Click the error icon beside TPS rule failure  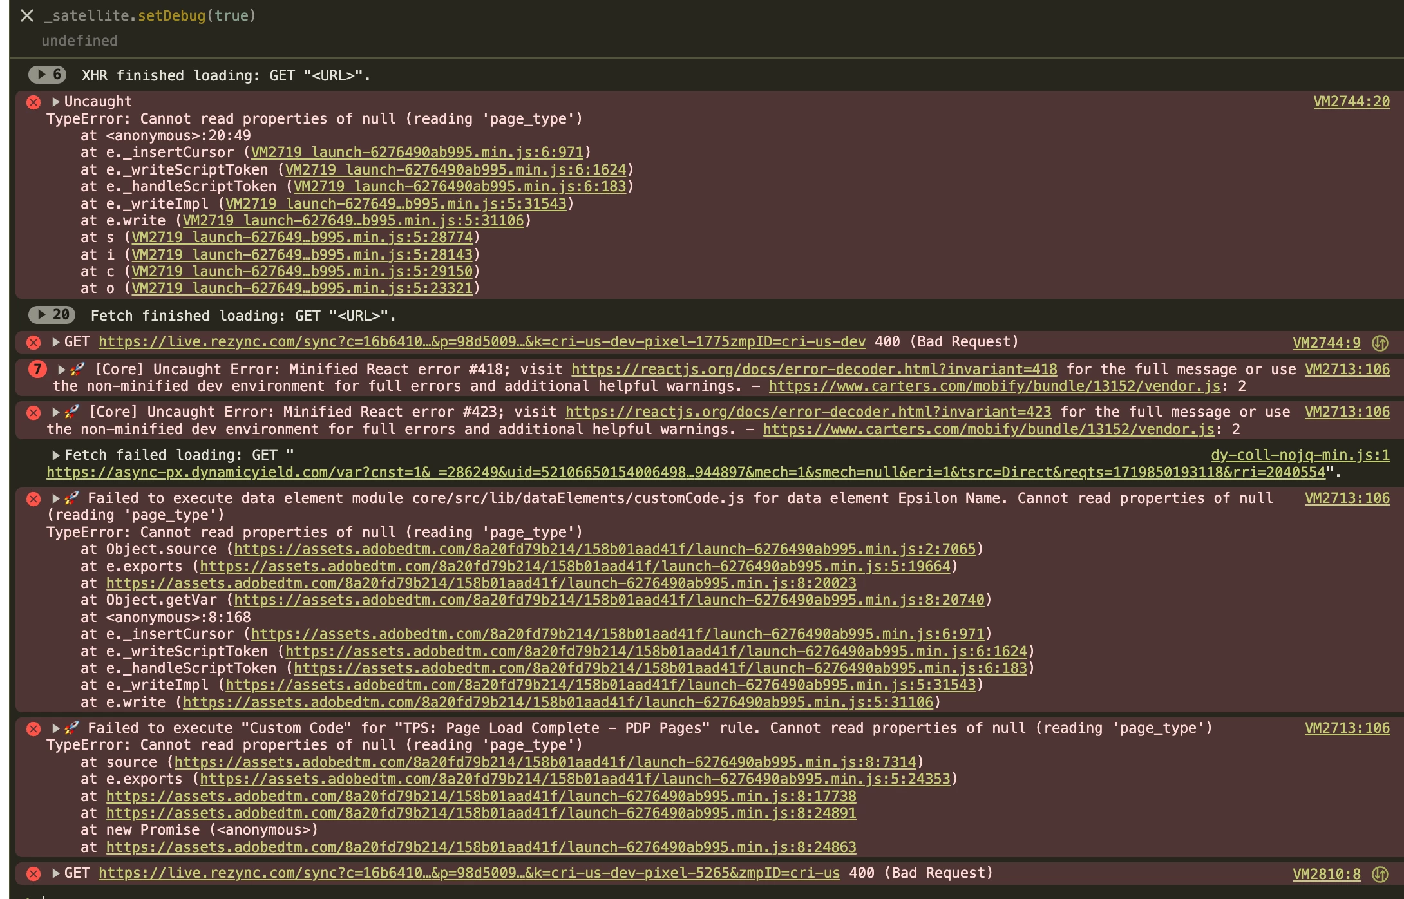[x=33, y=729]
